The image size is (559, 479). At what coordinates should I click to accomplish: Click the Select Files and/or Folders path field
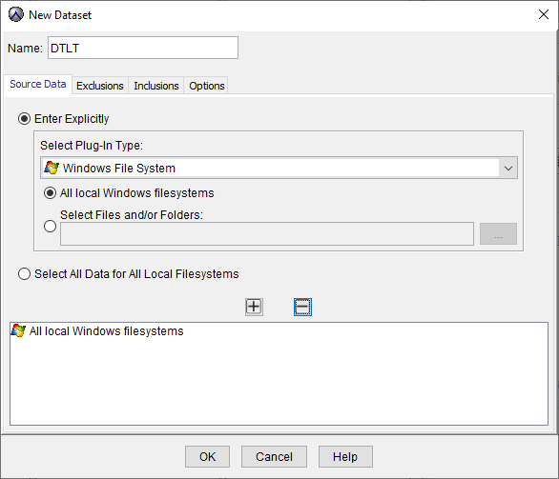[x=267, y=234]
